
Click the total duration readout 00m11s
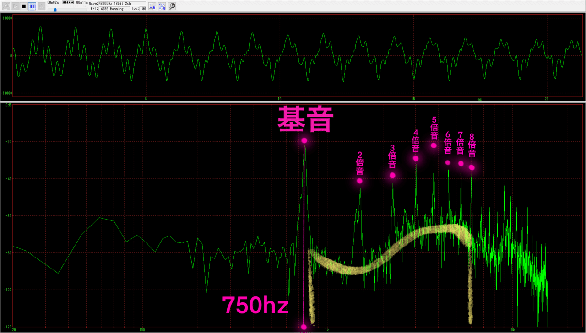(x=82, y=3)
